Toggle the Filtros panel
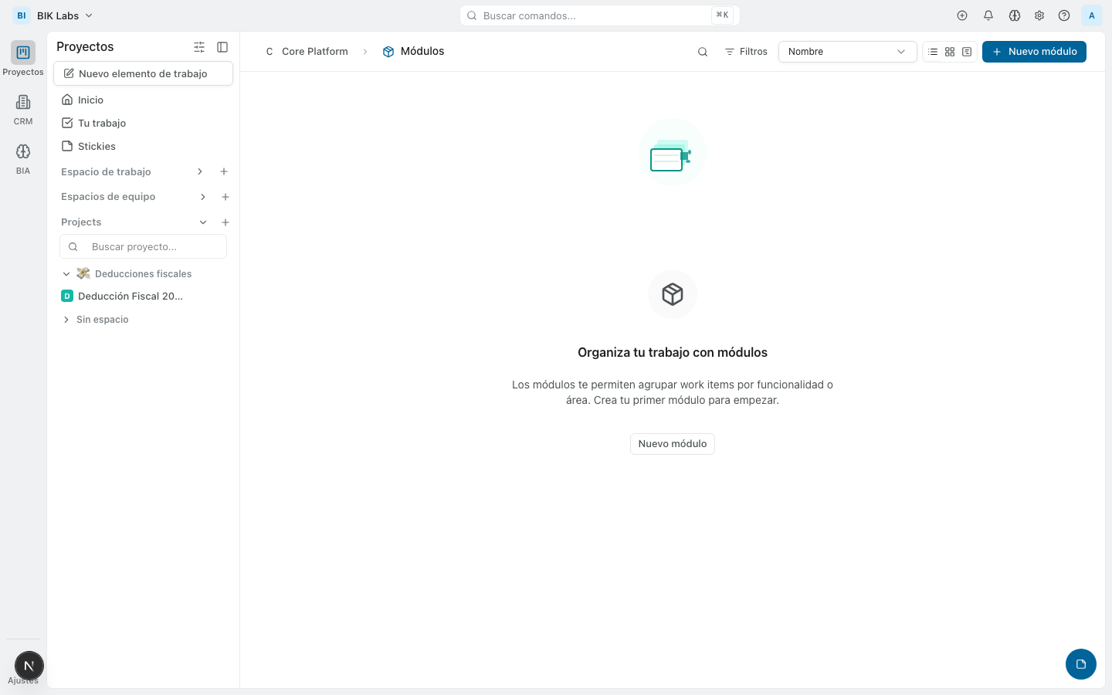The height and width of the screenshot is (695, 1112). point(745,52)
